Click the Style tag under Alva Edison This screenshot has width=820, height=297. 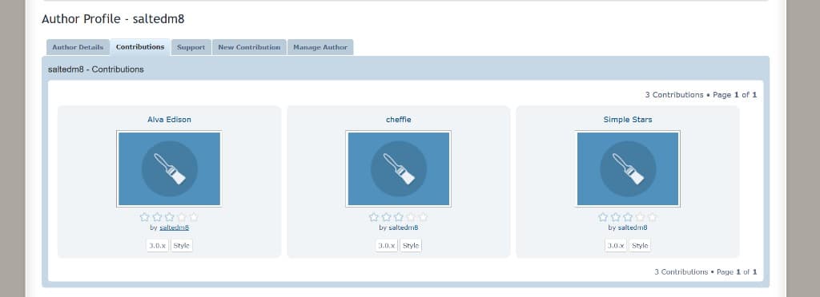[182, 245]
